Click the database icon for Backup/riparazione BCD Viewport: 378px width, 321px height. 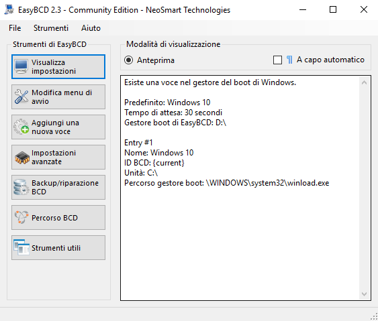[x=21, y=187]
